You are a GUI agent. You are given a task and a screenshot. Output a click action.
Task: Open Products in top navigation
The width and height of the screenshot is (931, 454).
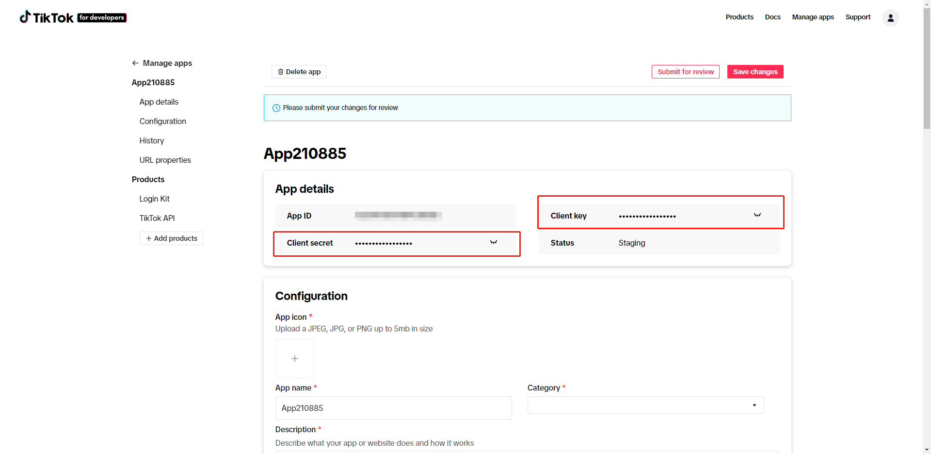point(739,17)
